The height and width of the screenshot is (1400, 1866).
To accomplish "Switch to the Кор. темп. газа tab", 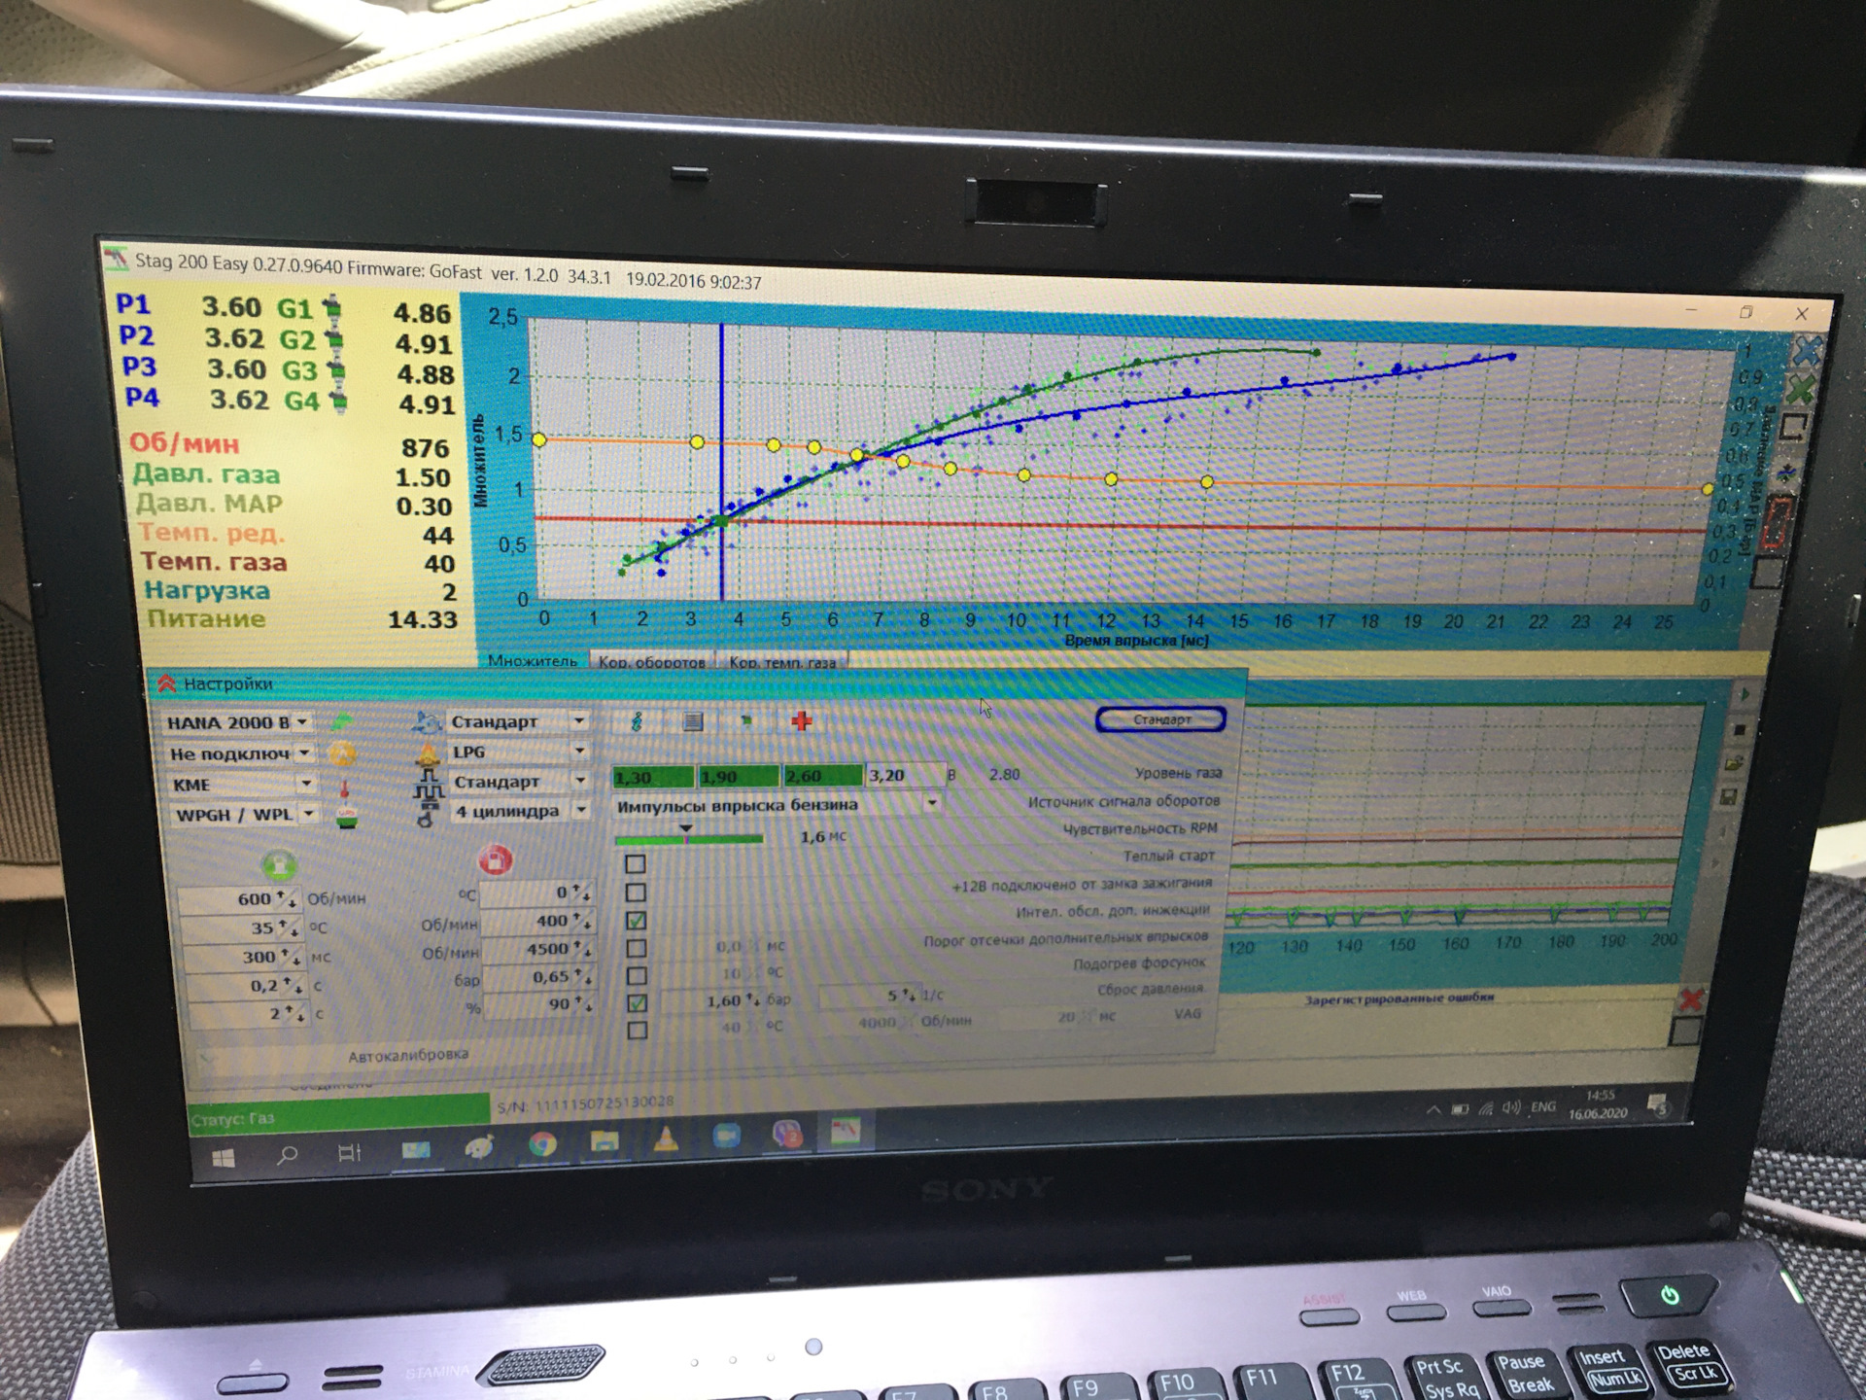I will [782, 661].
